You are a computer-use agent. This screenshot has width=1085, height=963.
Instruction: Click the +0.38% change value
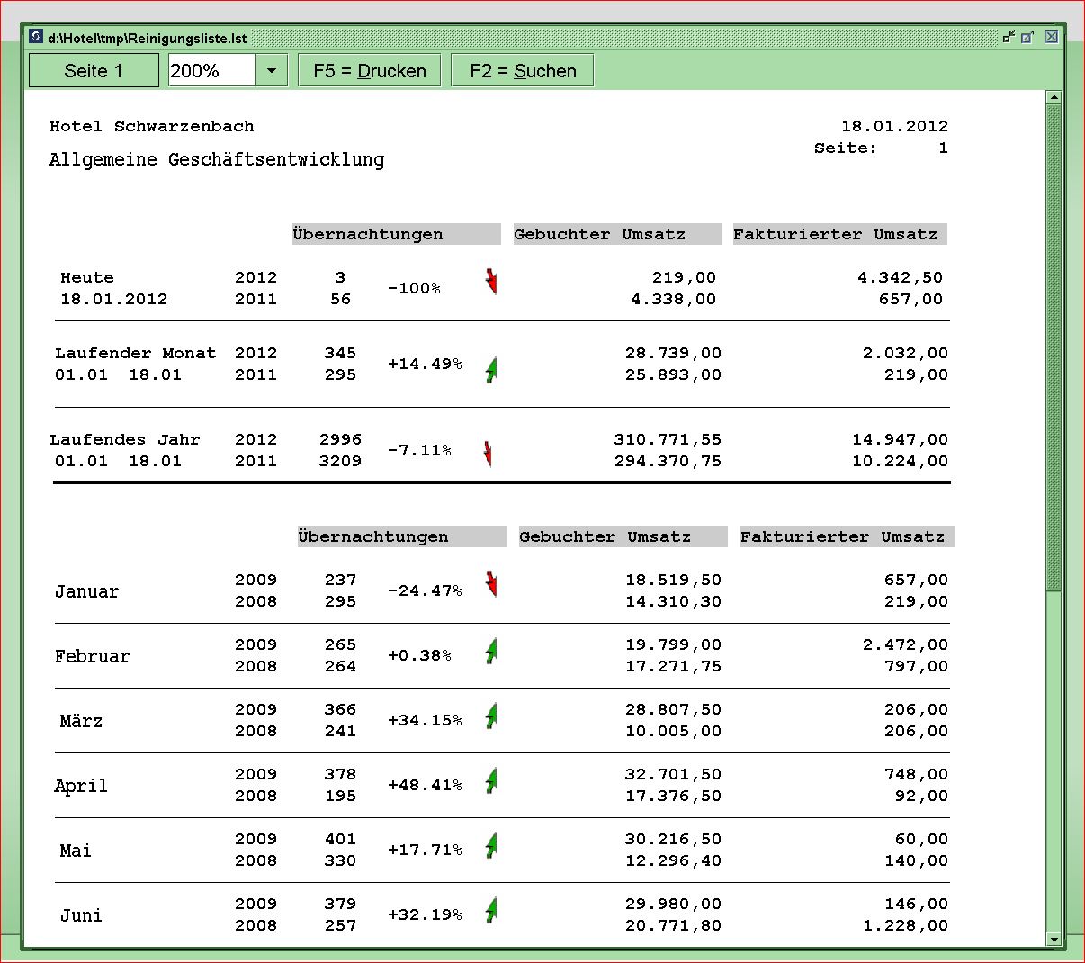coord(419,655)
